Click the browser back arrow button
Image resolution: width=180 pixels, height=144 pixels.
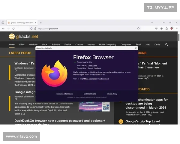tap(3, 28)
